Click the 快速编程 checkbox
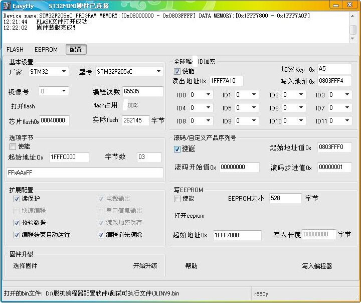 pyautogui.click(x=17, y=211)
